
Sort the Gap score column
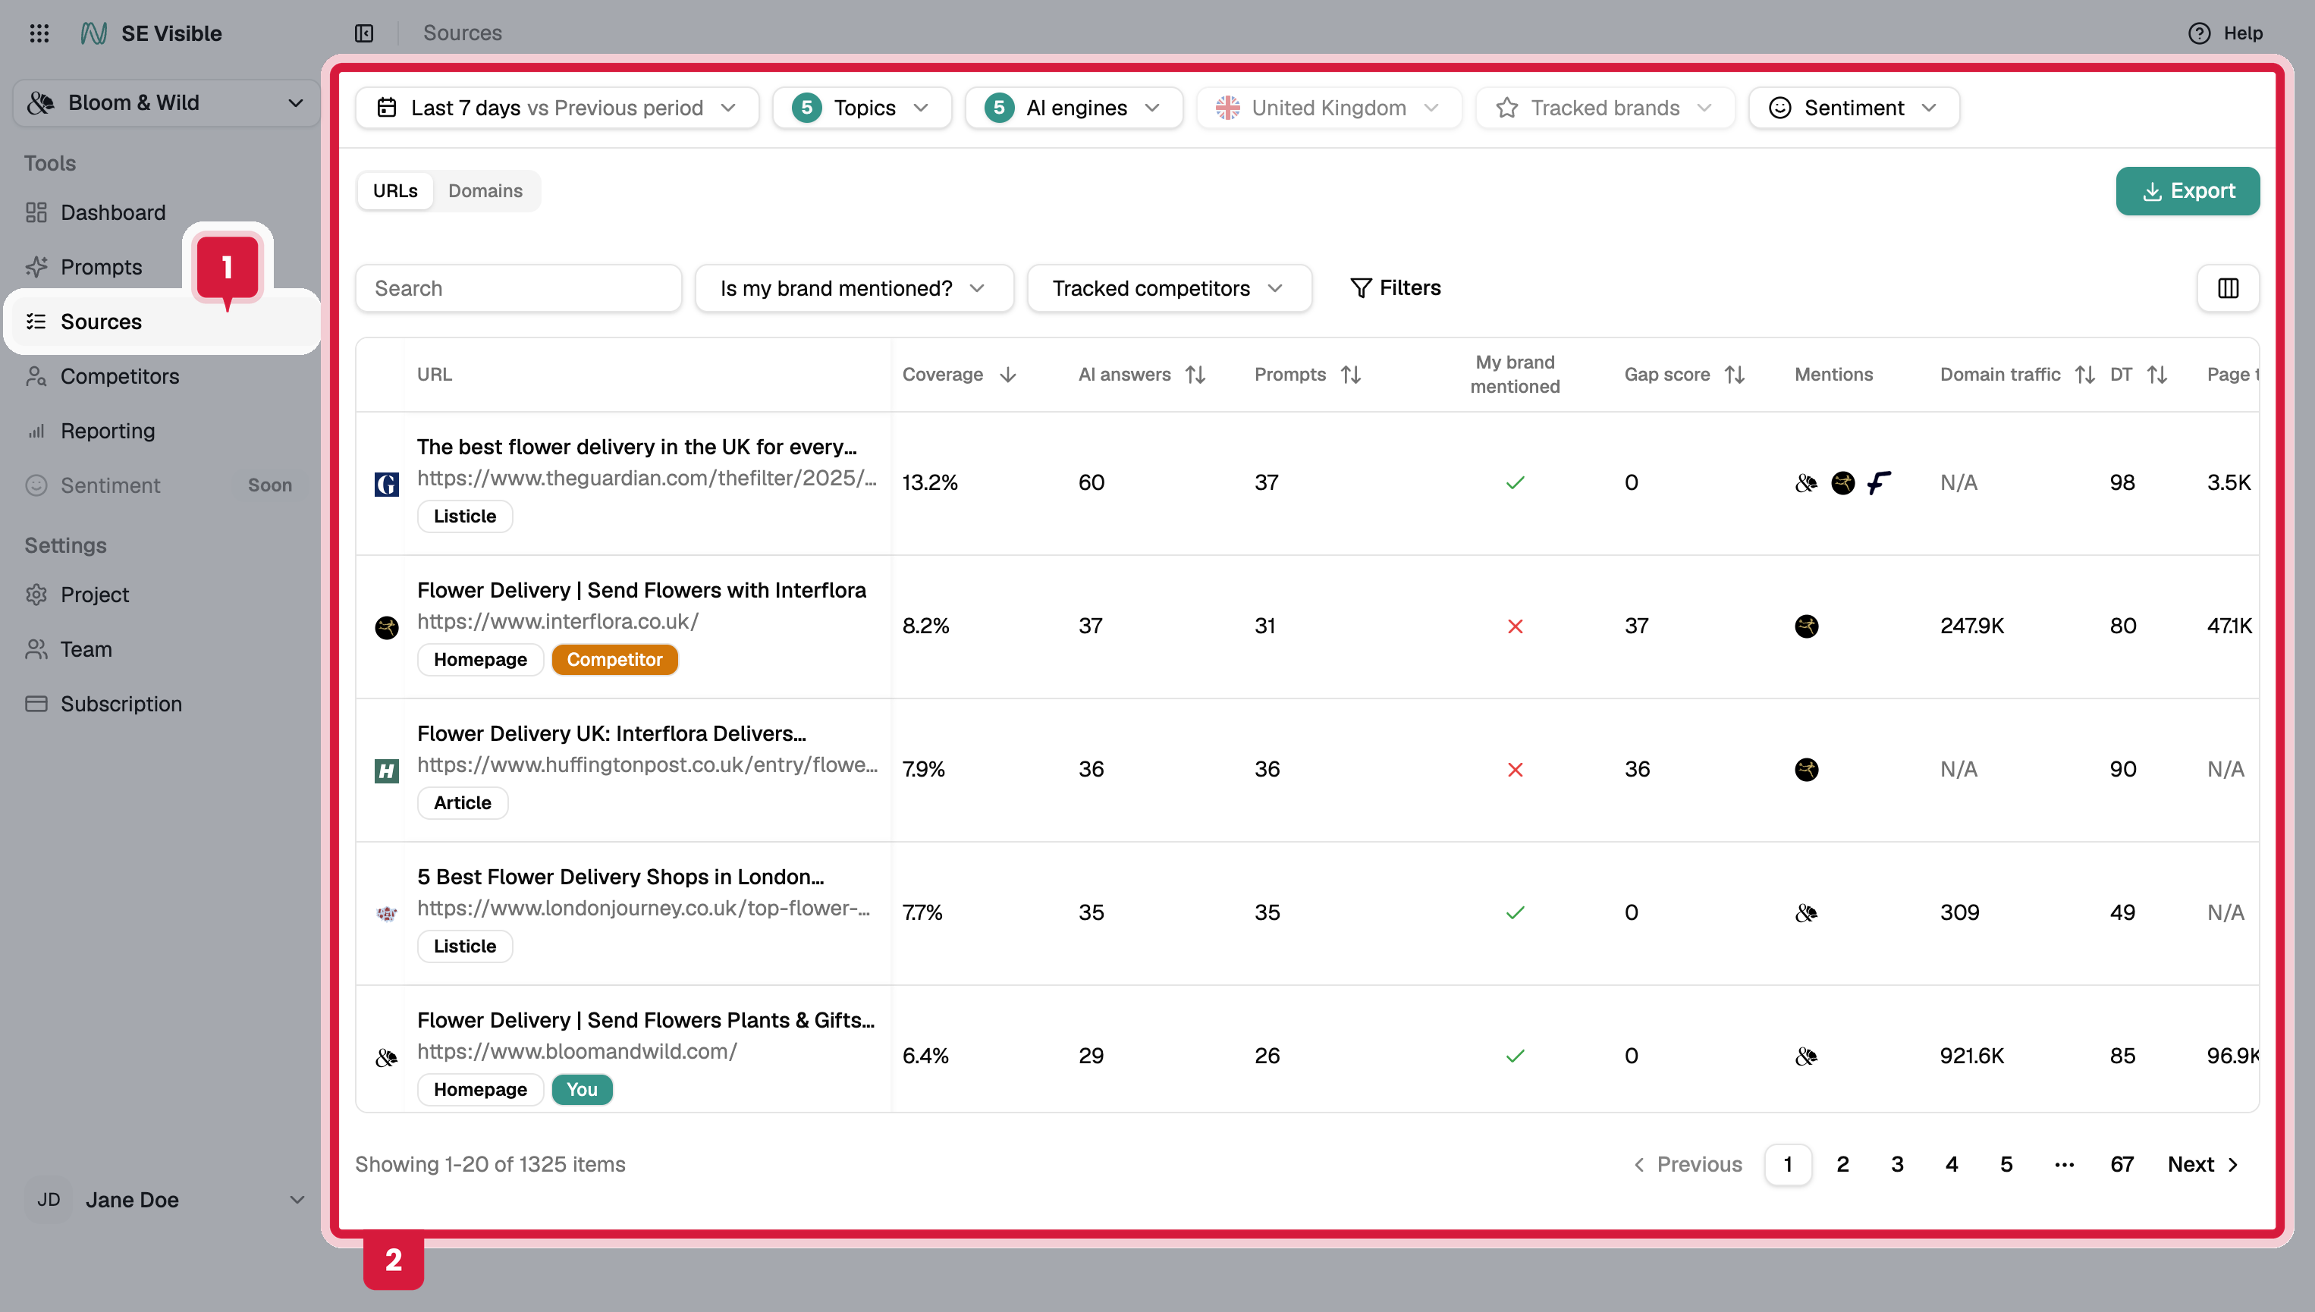tap(1735, 375)
